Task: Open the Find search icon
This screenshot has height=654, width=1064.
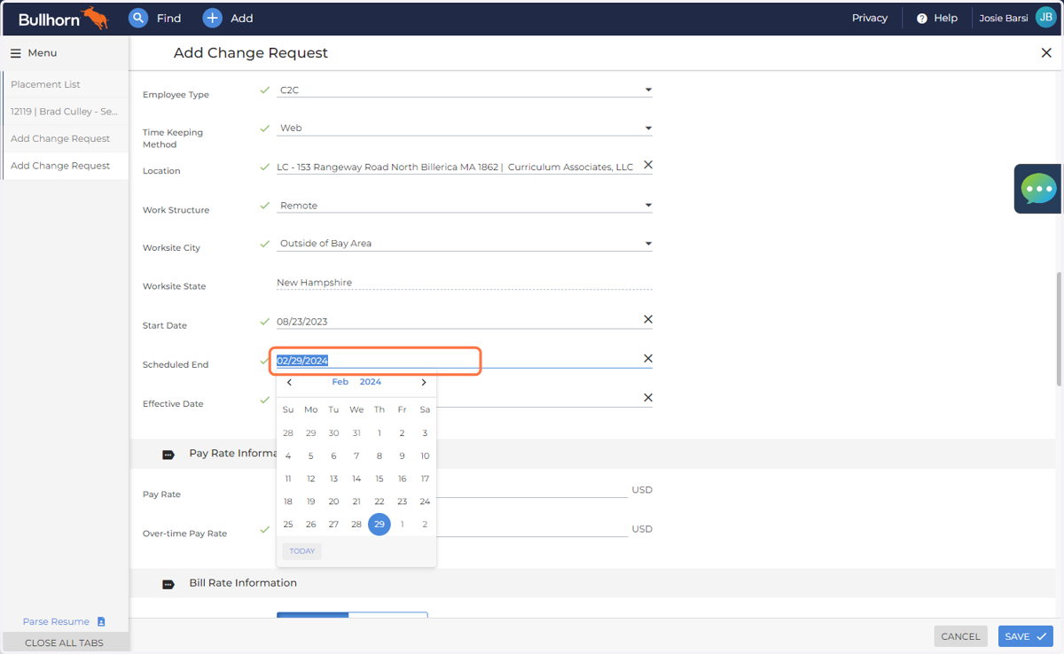Action: coord(138,18)
